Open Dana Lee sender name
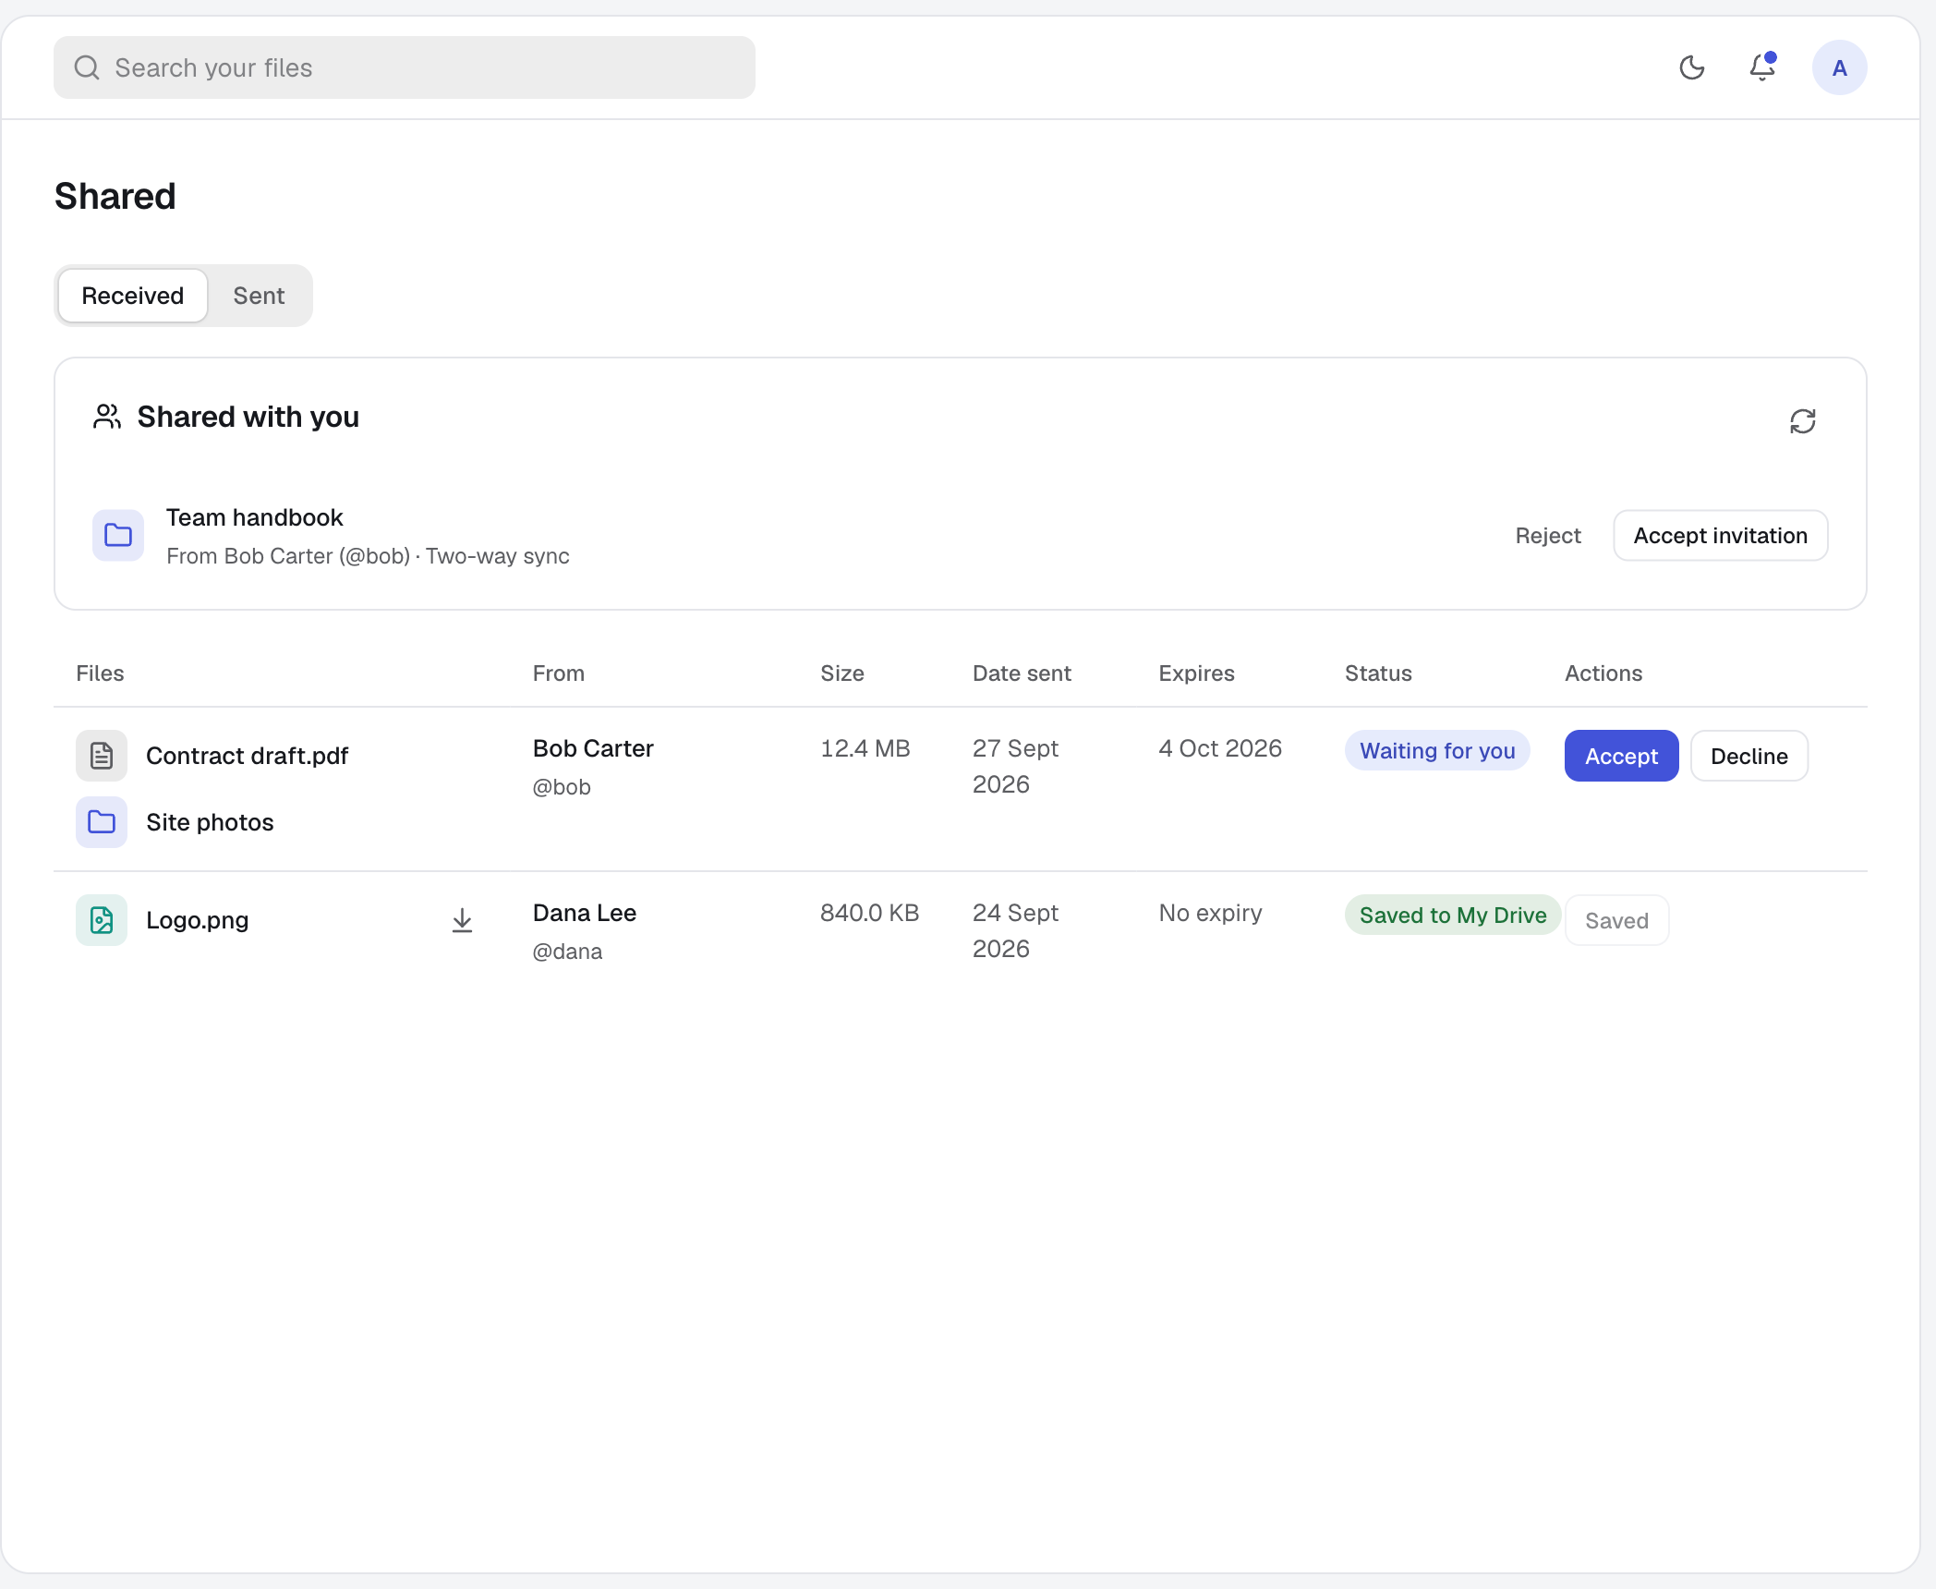 click(585, 913)
